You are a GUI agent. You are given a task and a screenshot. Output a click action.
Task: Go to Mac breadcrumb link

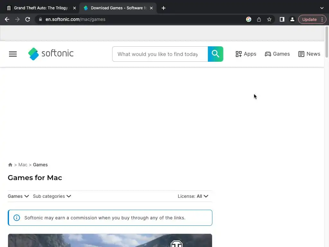tap(23, 165)
